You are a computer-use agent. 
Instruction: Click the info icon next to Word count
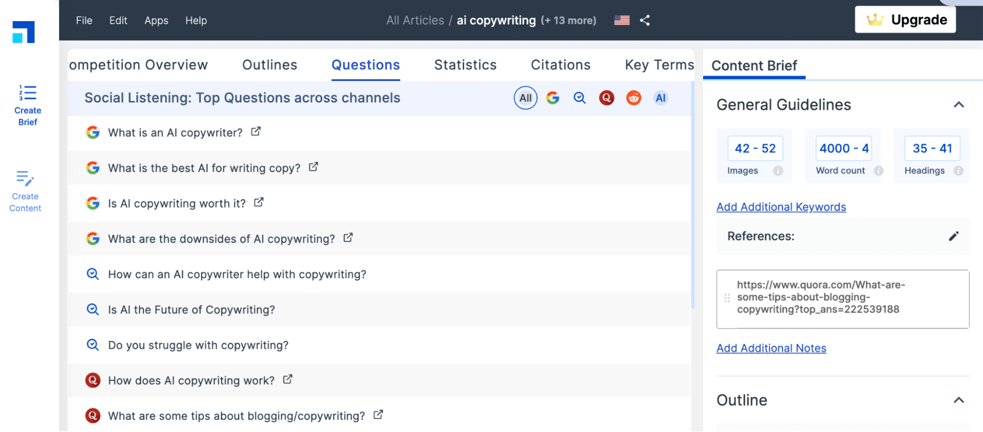(878, 170)
